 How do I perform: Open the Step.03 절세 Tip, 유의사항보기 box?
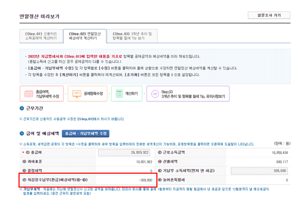coord(188,94)
